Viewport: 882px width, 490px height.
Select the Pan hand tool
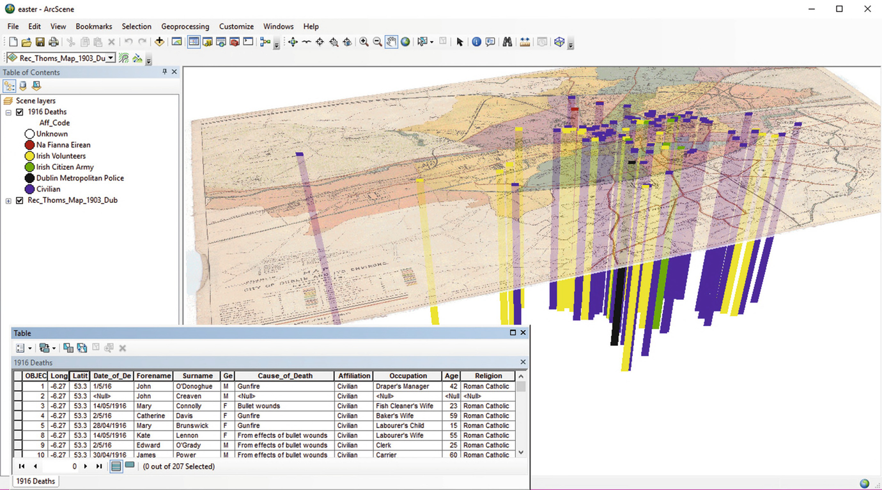391,42
